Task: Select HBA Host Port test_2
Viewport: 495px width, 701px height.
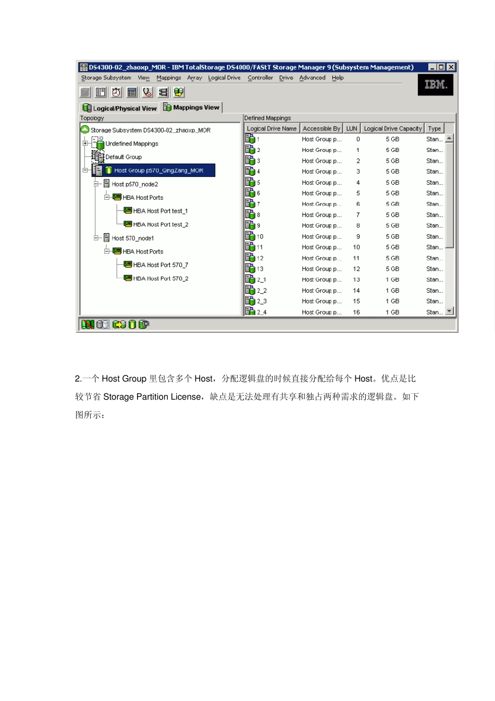Action: click(x=160, y=224)
